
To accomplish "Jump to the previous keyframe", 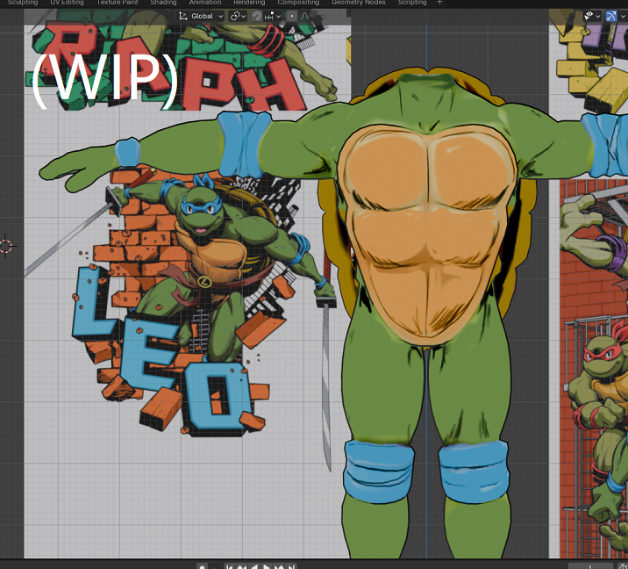I will click(x=241, y=567).
